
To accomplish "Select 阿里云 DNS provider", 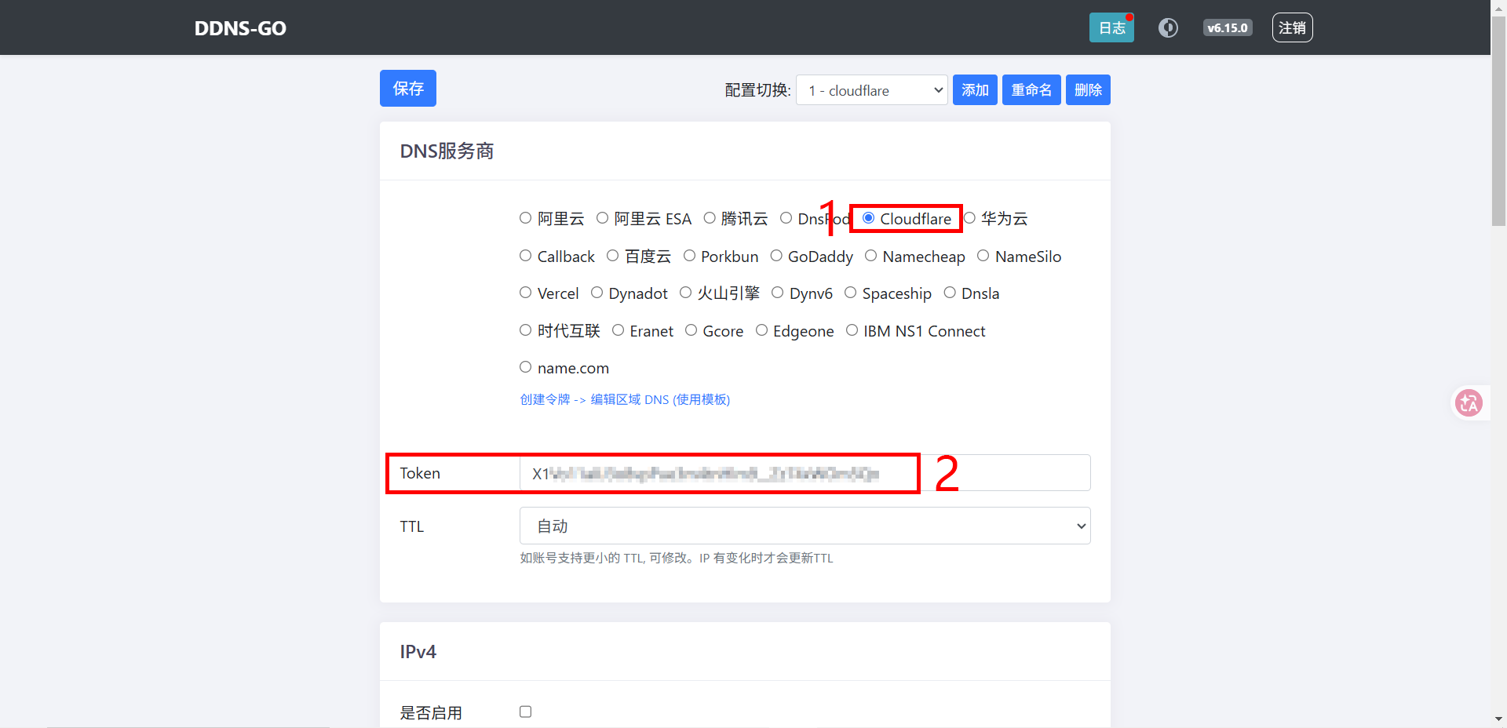I will (x=526, y=218).
